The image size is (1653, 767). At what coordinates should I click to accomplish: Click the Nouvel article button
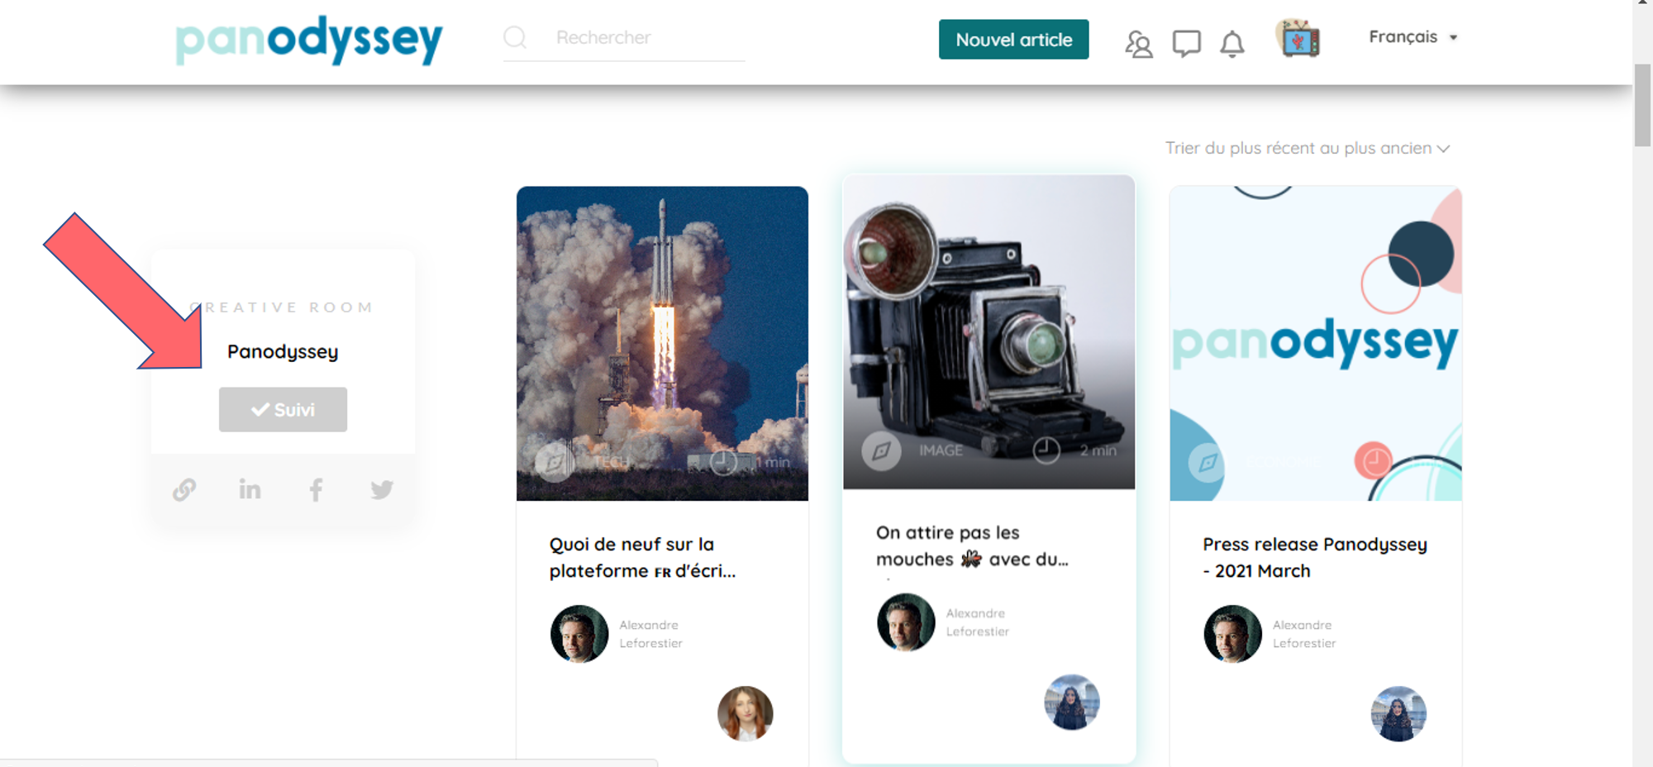tap(1013, 40)
